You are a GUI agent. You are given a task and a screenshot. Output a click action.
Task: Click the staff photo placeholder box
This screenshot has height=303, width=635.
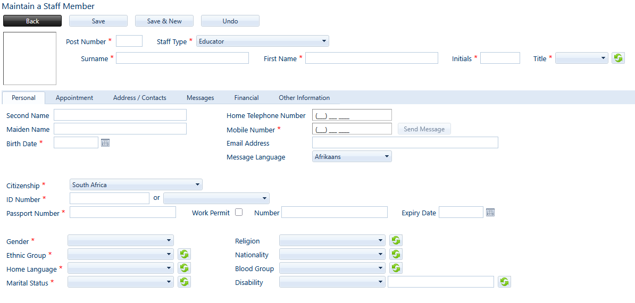click(x=30, y=58)
